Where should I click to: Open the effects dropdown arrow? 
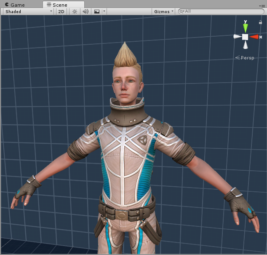tap(104, 12)
